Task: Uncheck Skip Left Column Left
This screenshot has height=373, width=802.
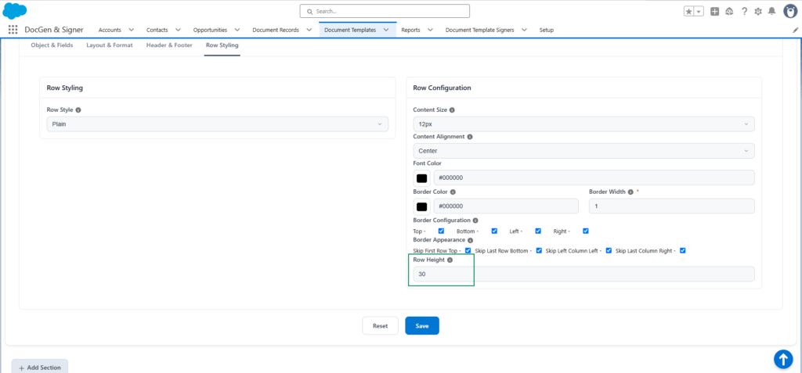Action: (609, 251)
